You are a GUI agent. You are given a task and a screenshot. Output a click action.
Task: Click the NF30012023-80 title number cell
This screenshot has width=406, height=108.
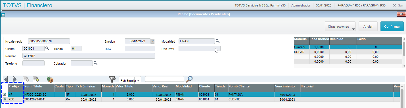tap(39, 95)
